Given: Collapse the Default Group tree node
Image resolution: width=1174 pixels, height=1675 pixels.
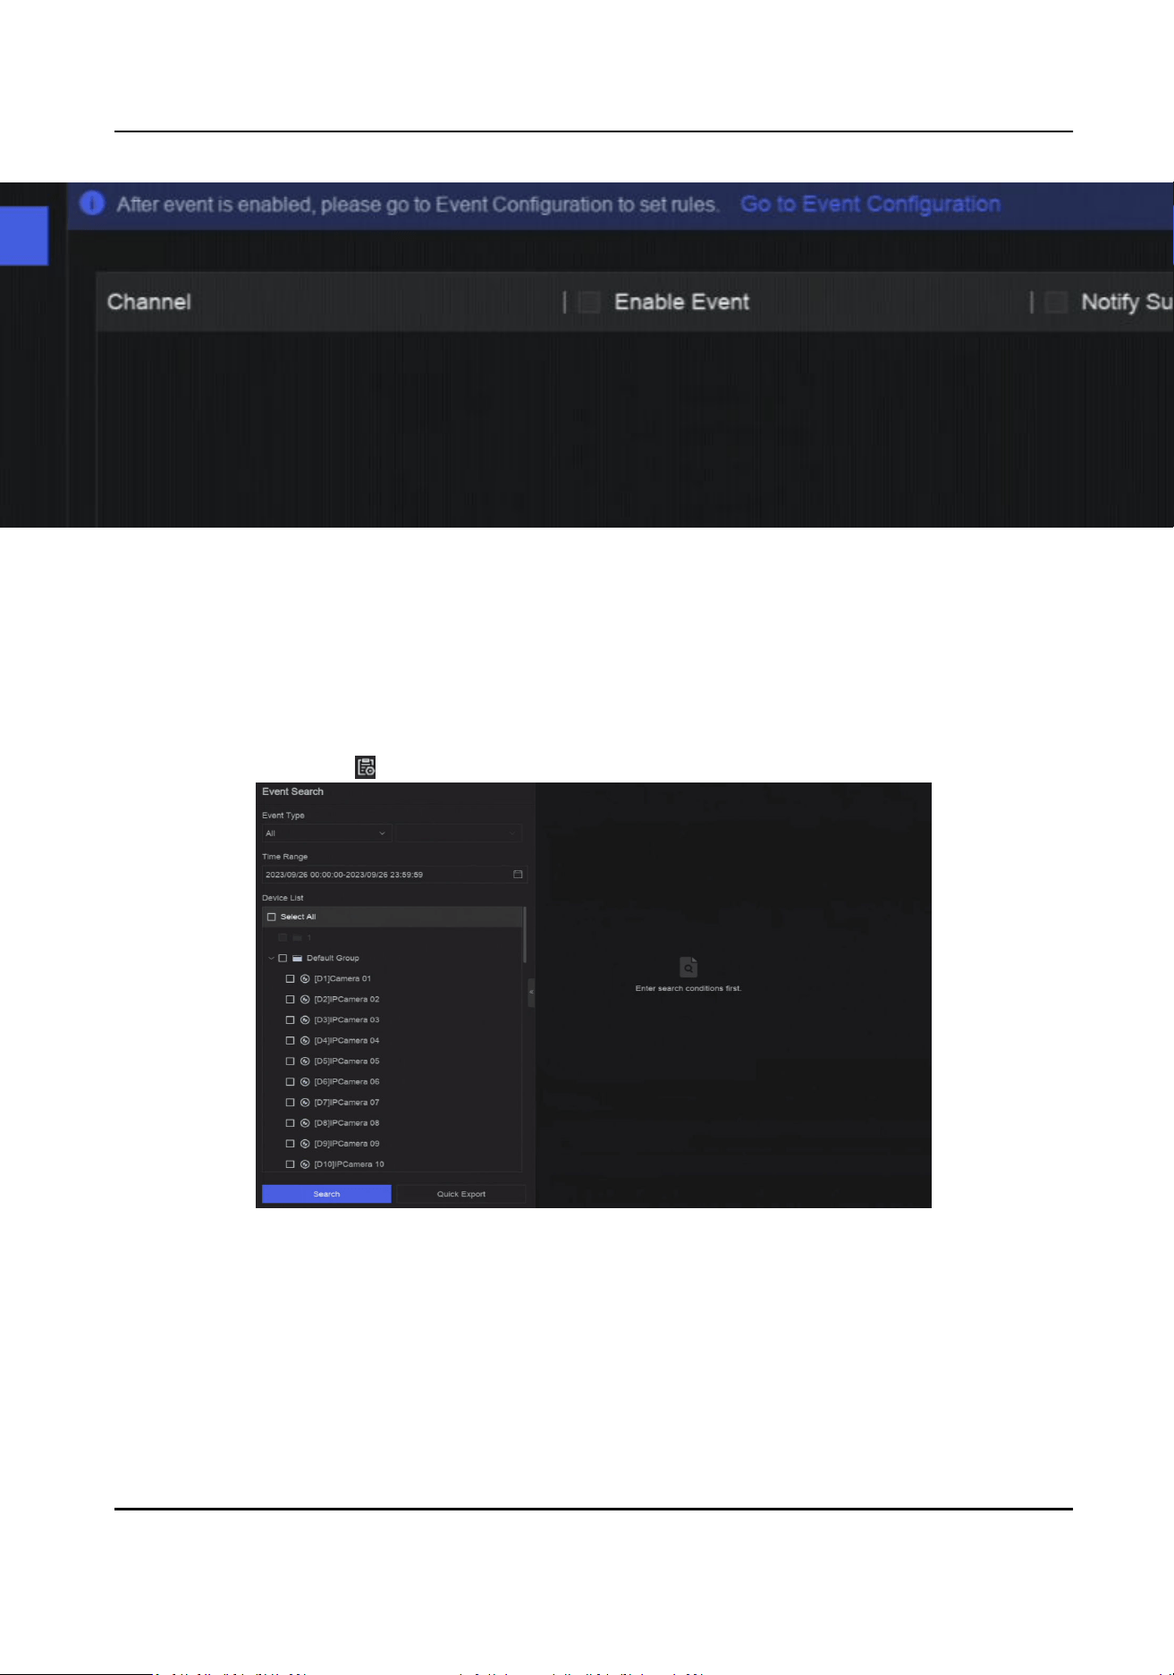Looking at the screenshot, I should pyautogui.click(x=271, y=958).
